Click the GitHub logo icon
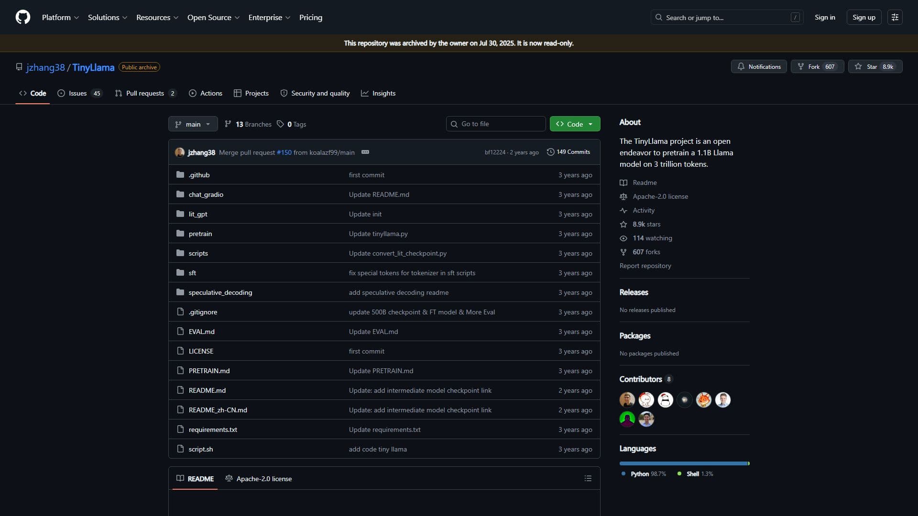 (23, 17)
